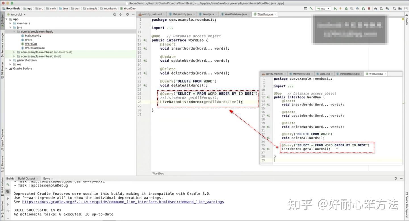Switch to the WordDatabase.java editor tab

[x=235, y=14]
